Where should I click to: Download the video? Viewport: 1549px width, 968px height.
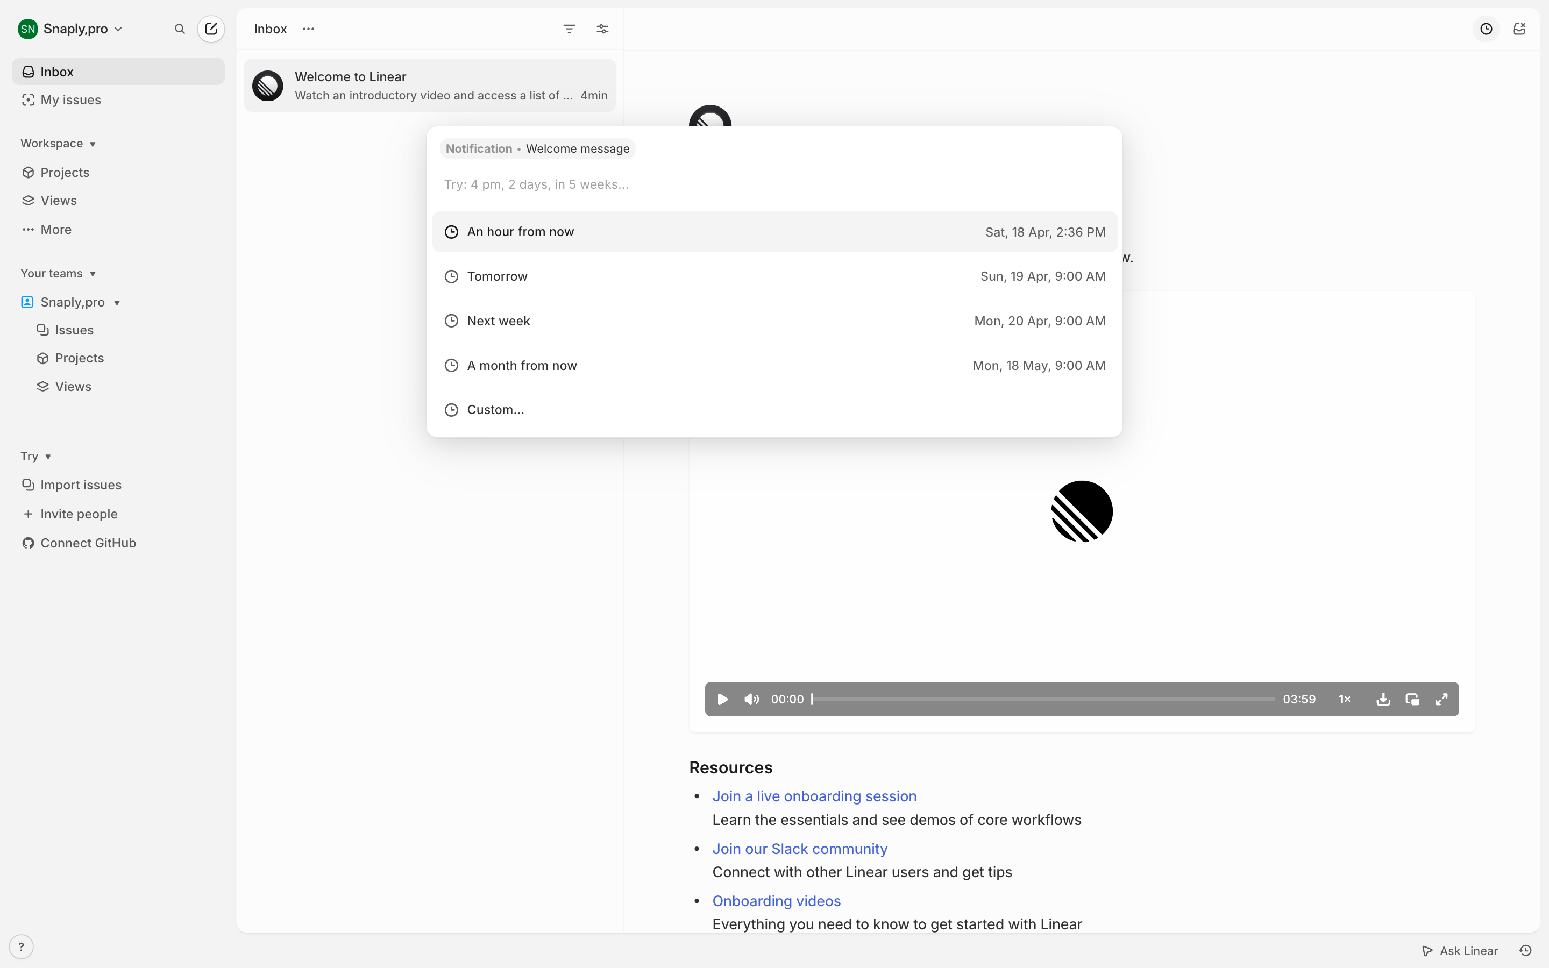[x=1383, y=699]
